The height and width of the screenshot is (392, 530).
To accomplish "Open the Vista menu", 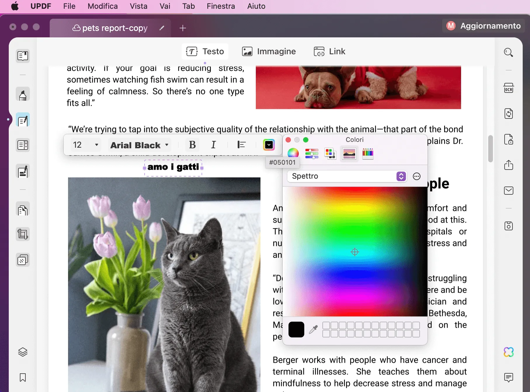I will coord(138,6).
